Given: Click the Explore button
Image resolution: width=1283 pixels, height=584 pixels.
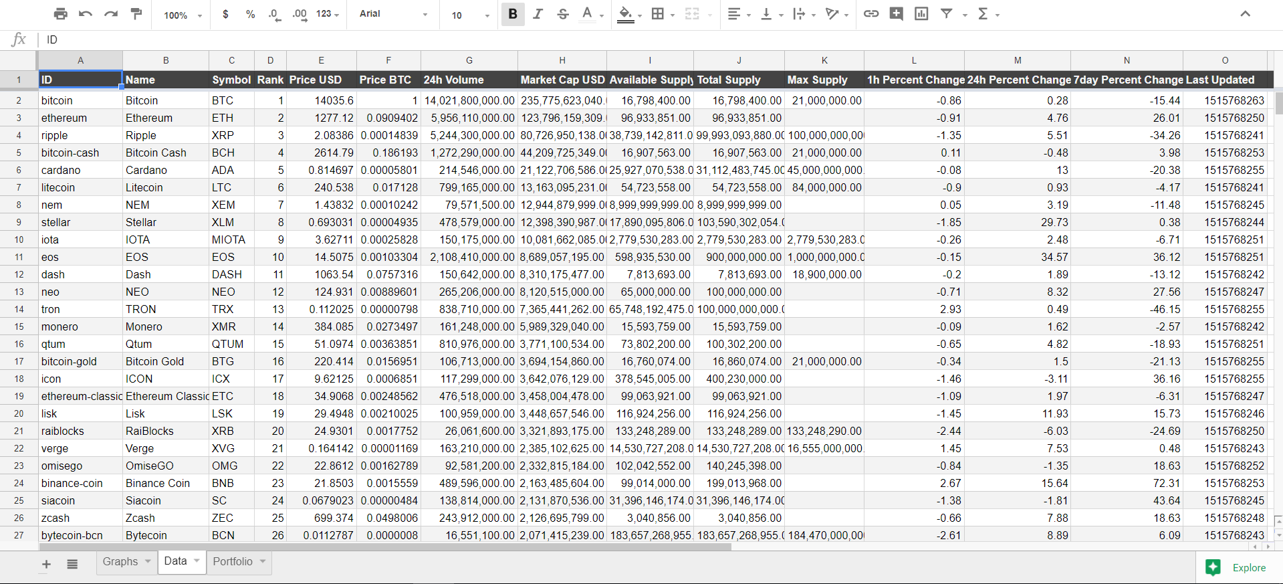Looking at the screenshot, I should pyautogui.click(x=1236, y=567).
